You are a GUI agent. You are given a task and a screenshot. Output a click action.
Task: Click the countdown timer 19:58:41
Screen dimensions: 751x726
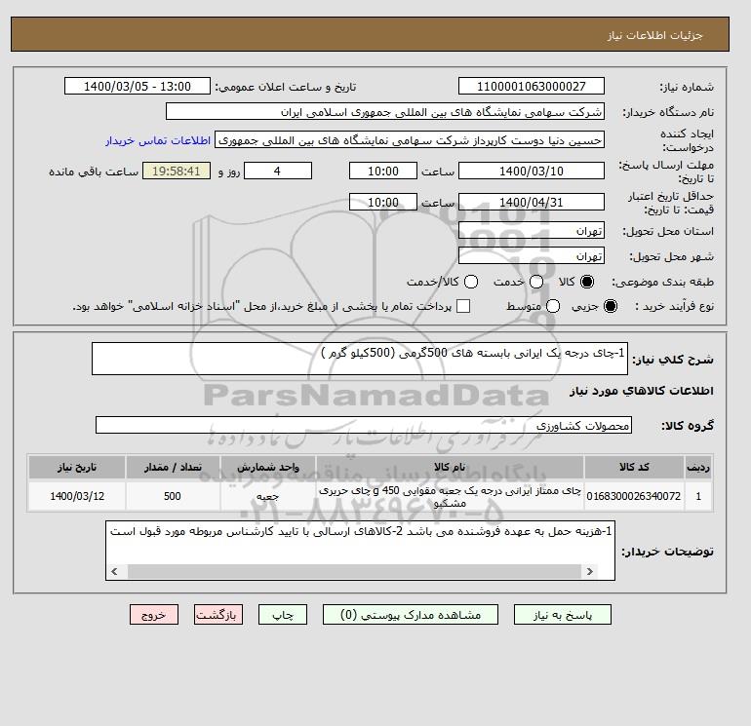pos(177,171)
